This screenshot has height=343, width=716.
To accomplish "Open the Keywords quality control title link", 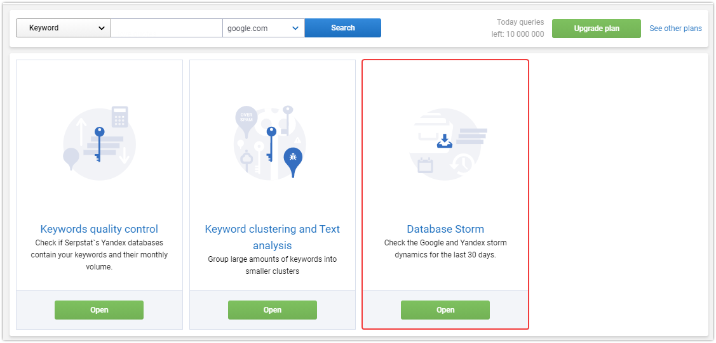I will coord(99,229).
